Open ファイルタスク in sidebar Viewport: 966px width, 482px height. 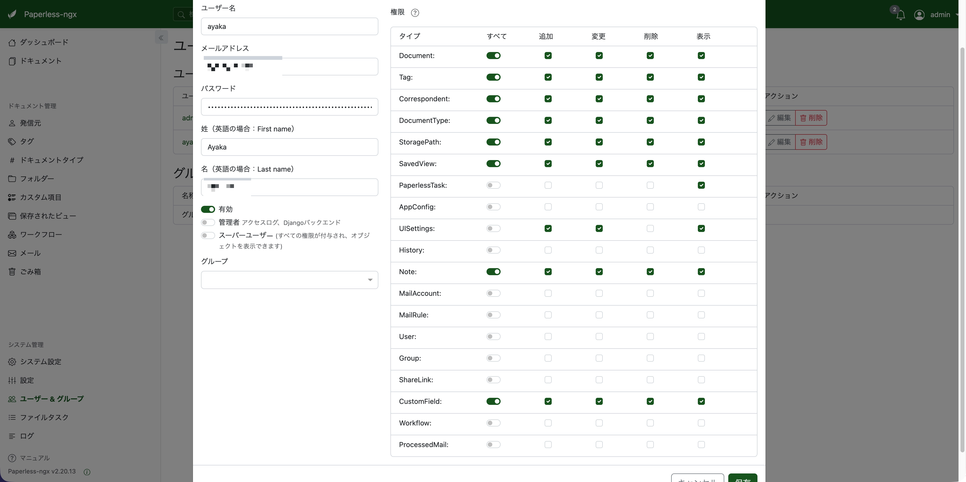tap(44, 417)
